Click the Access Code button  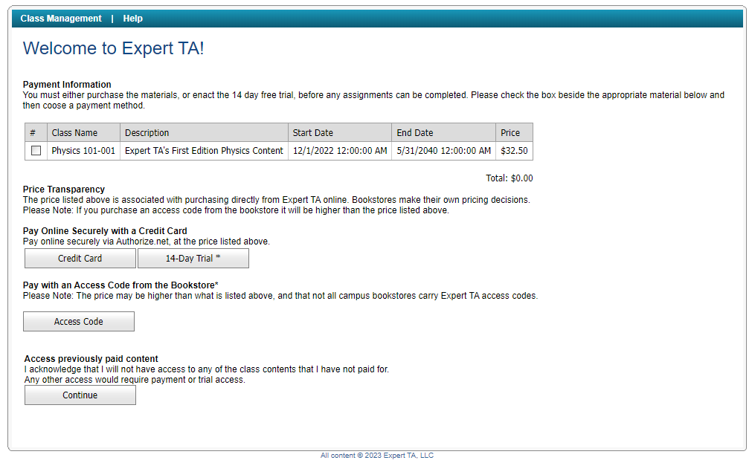pos(79,322)
